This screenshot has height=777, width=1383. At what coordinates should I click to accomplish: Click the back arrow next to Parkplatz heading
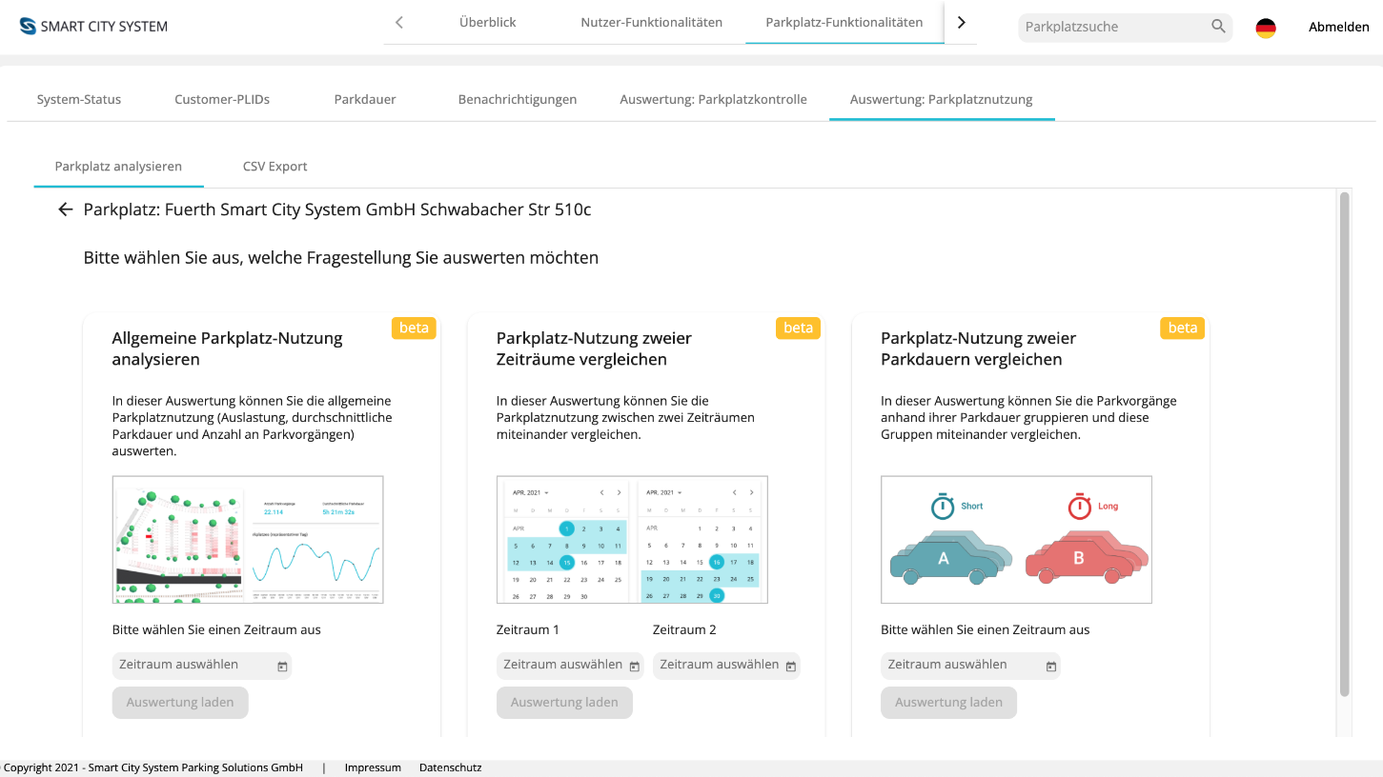click(x=65, y=209)
